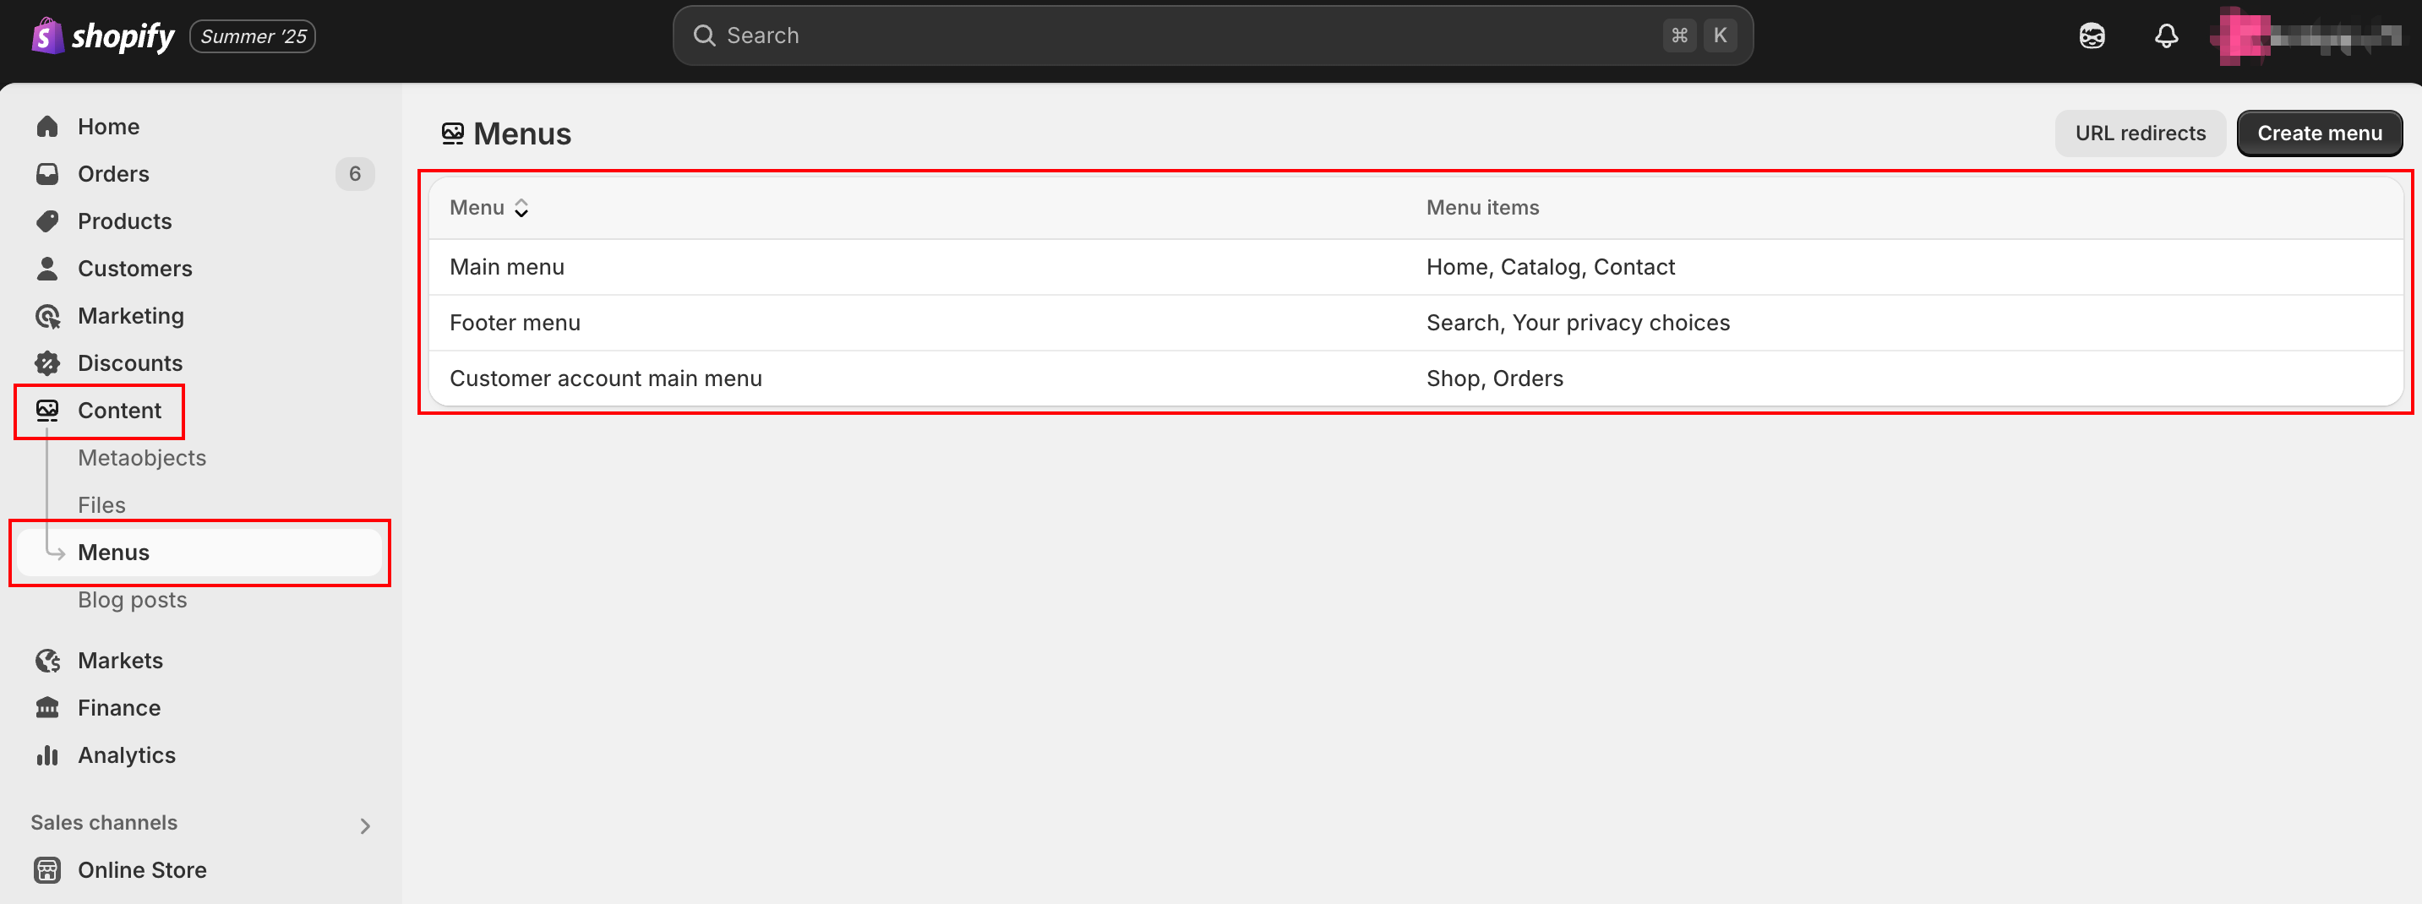Click the Home house icon
This screenshot has width=2422, height=904.
click(x=47, y=127)
